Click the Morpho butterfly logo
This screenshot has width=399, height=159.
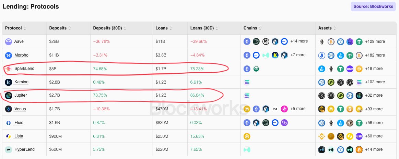point(9,55)
